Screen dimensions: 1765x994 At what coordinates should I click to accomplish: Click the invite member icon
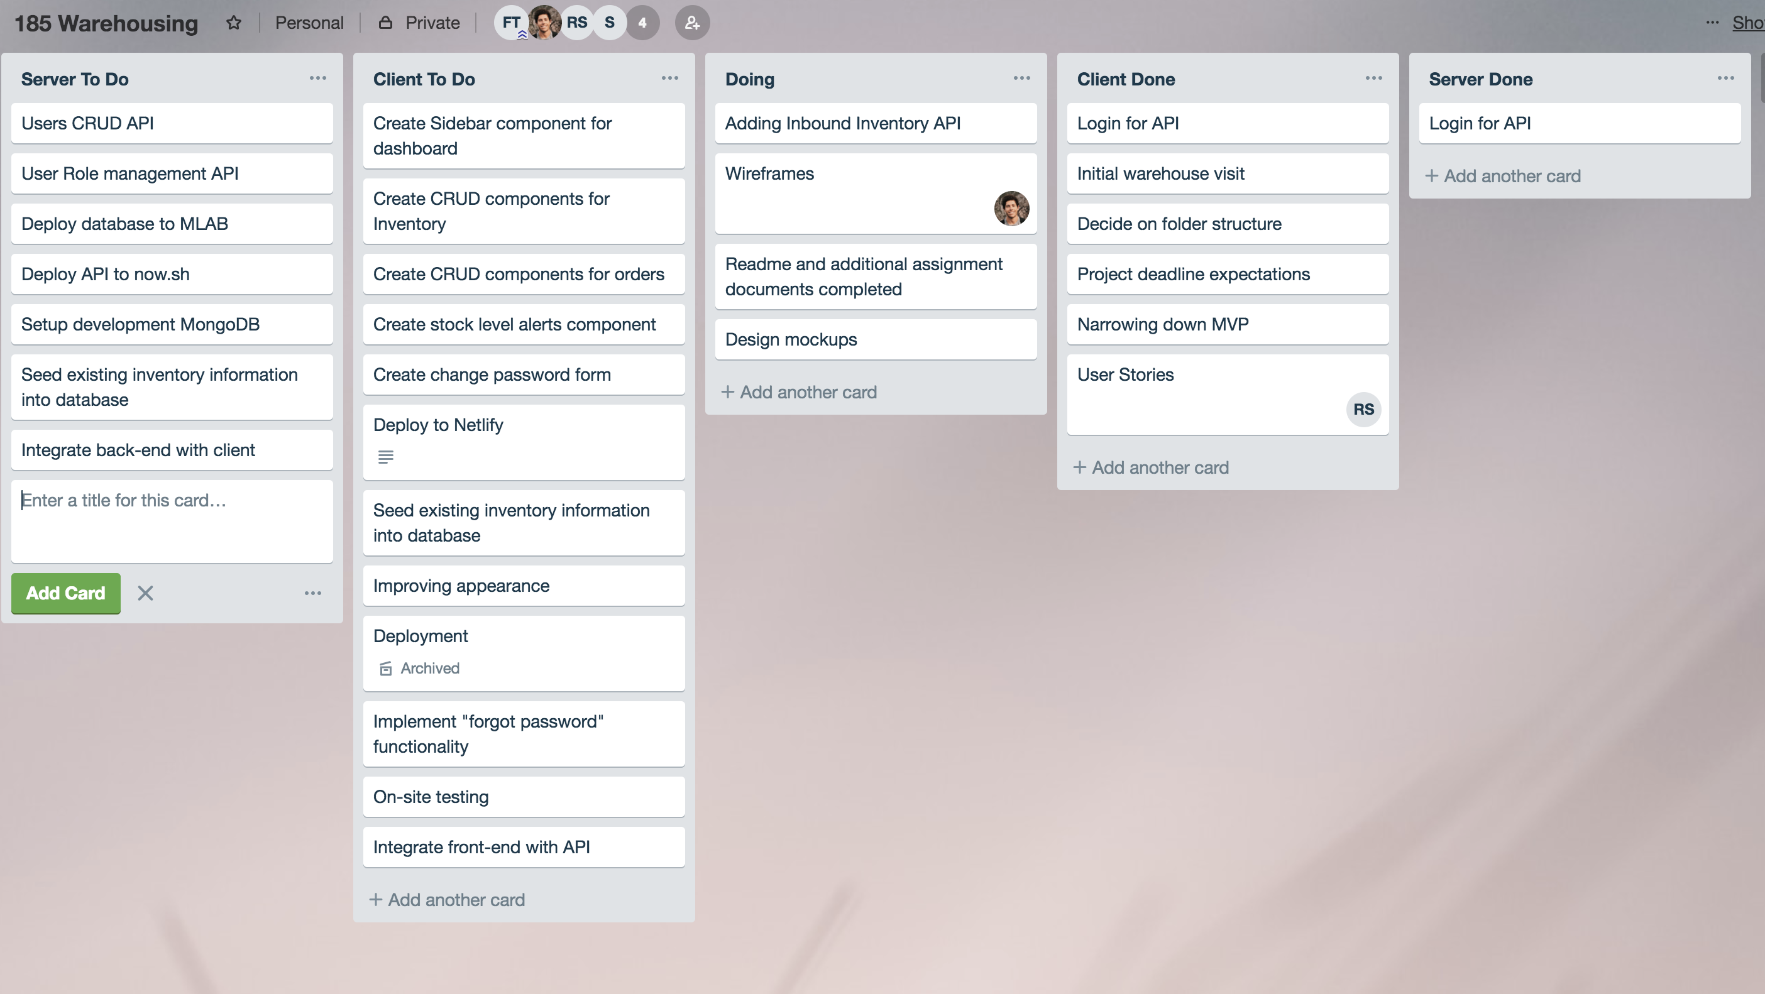(x=692, y=23)
